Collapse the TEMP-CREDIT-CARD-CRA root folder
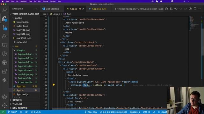Viewport: 204px width, 114px height. coord(25,14)
